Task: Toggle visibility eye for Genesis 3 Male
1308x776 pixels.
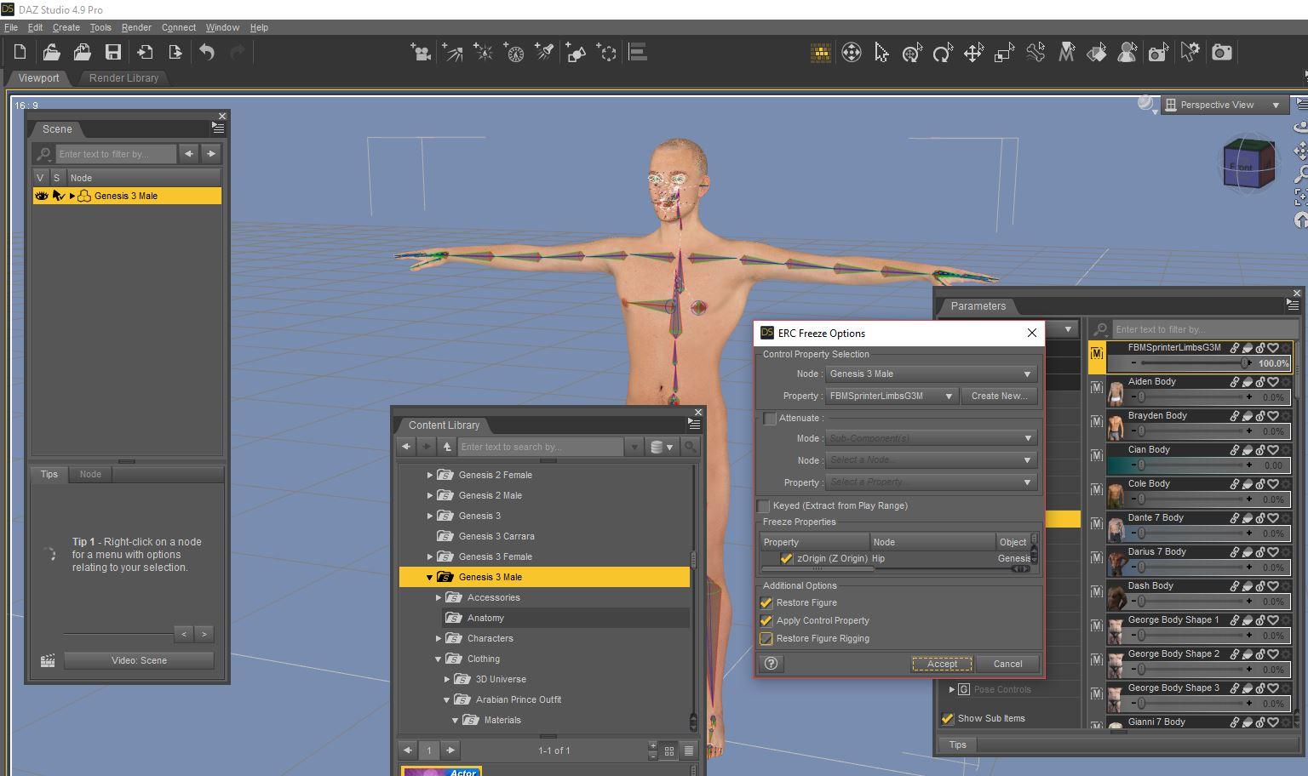Action: click(41, 196)
